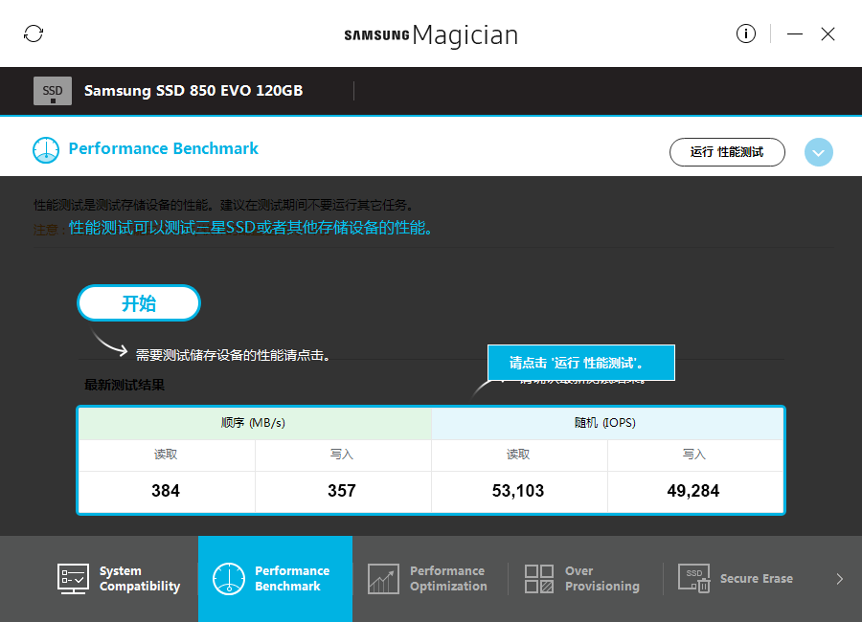Minimize the Samsung Magician window

pyautogui.click(x=794, y=34)
